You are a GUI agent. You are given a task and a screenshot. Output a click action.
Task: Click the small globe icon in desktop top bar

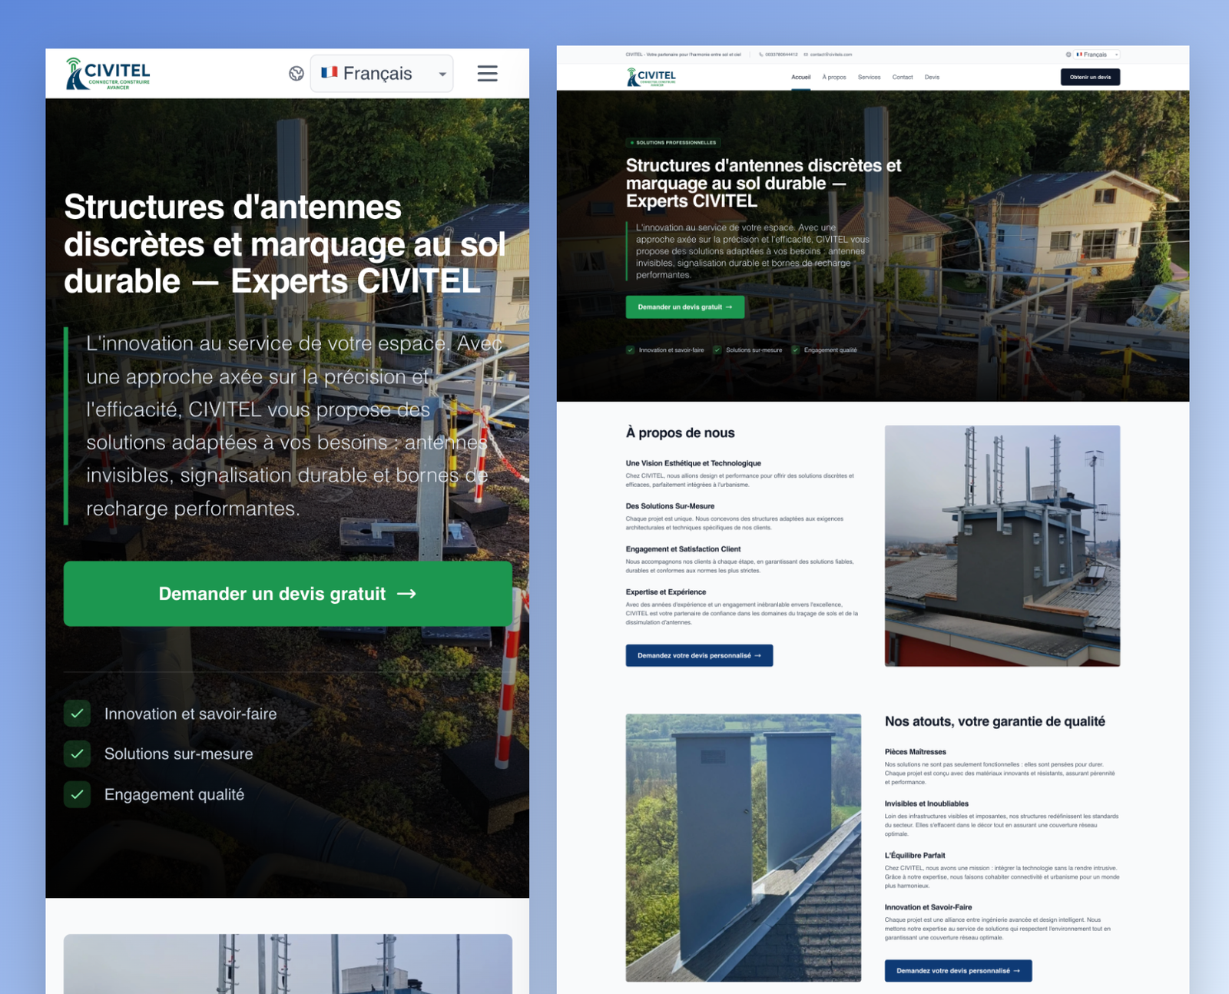(x=1068, y=55)
